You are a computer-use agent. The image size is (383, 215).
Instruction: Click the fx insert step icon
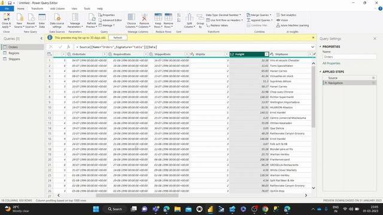[68, 47]
